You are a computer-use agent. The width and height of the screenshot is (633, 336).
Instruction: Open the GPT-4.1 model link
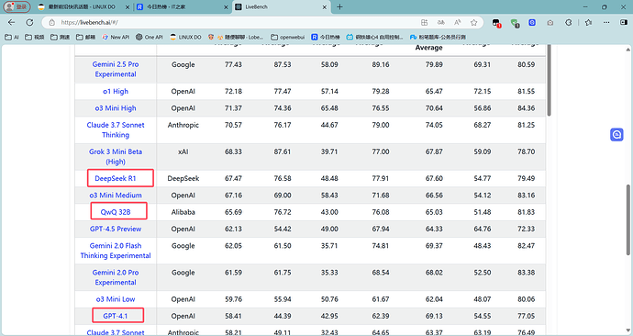coord(116,316)
